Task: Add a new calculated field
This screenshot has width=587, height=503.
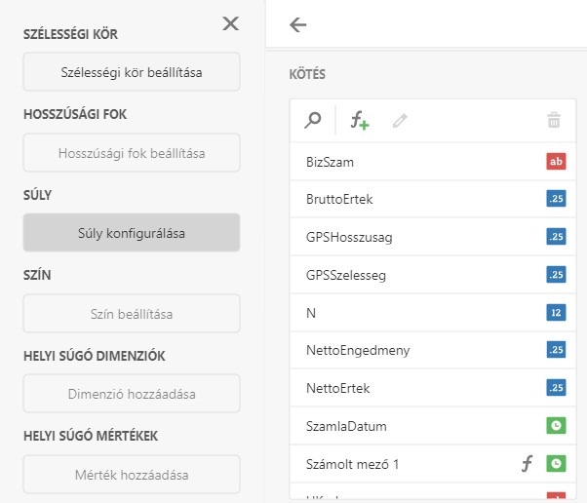Action: 360,121
